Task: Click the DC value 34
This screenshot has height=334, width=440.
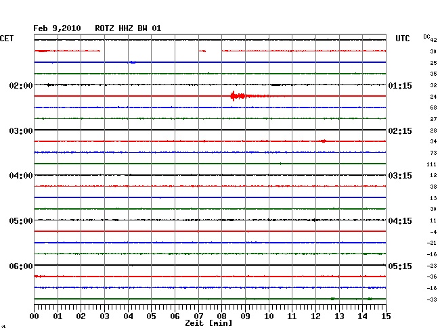Action: 433,141
